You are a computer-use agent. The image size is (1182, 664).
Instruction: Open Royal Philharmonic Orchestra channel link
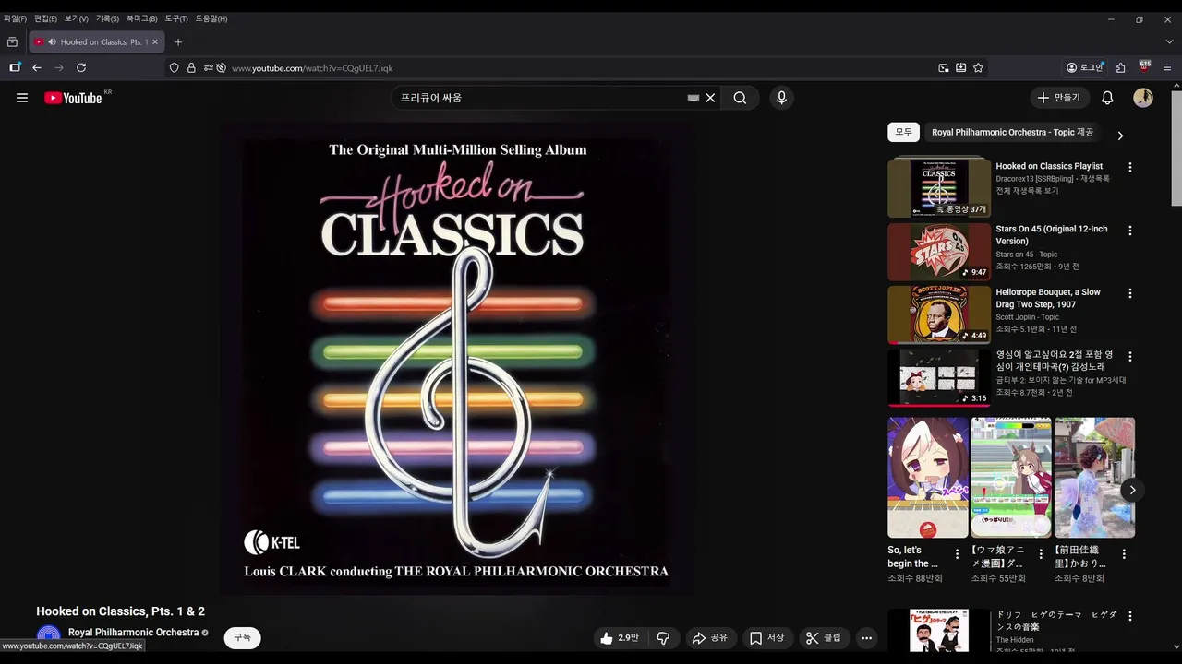click(x=133, y=633)
